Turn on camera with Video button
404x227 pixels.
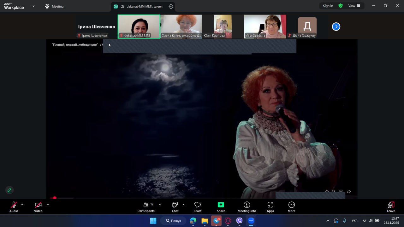(x=38, y=207)
